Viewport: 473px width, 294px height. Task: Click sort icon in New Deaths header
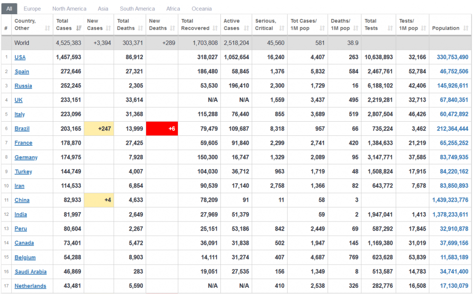pos(173,28)
